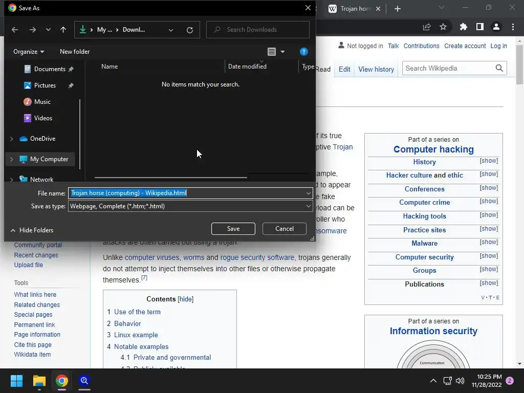Open Chrome profile avatar icon
The height and width of the screenshot is (393, 524).
pos(496,27)
